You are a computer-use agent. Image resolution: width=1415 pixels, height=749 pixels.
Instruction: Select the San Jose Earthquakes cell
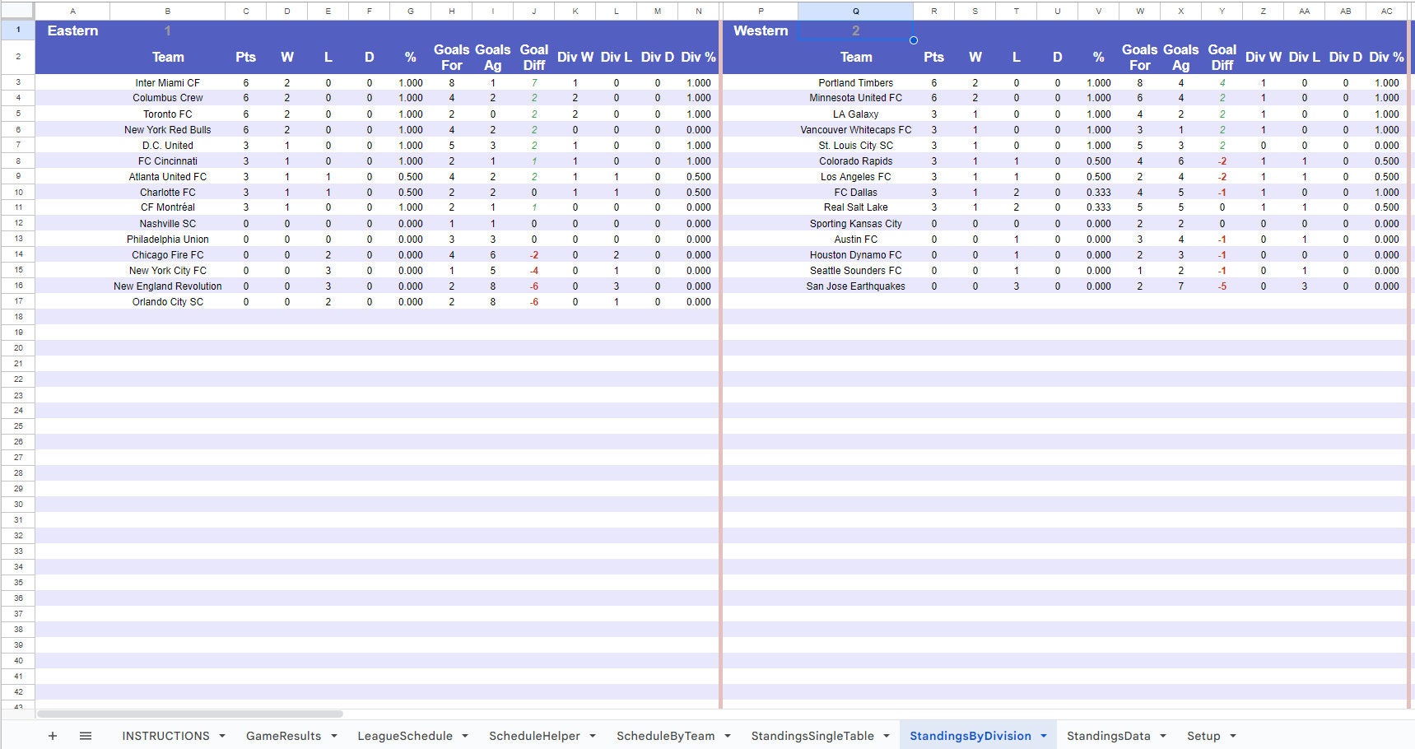tap(856, 286)
